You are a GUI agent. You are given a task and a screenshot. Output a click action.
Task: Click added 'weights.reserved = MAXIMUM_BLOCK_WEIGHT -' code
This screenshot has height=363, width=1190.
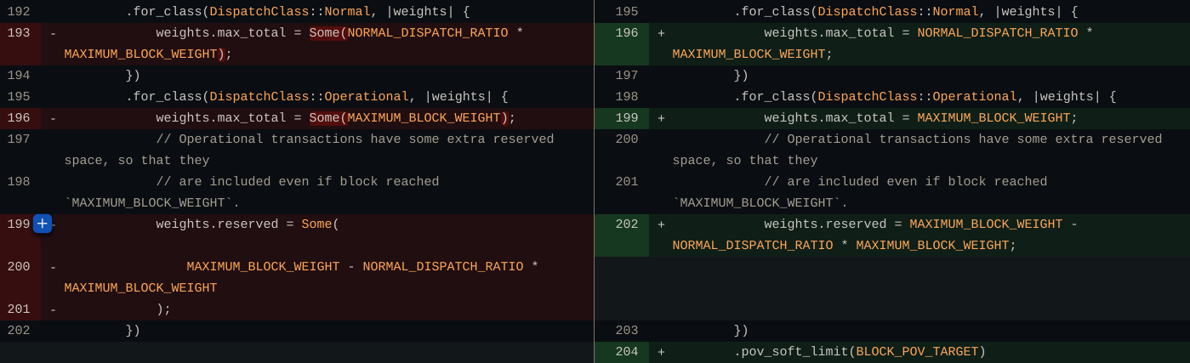920,224
